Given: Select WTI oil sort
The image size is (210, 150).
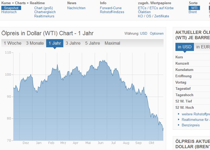Looking at the screenshot, I should (x=194, y=8).
